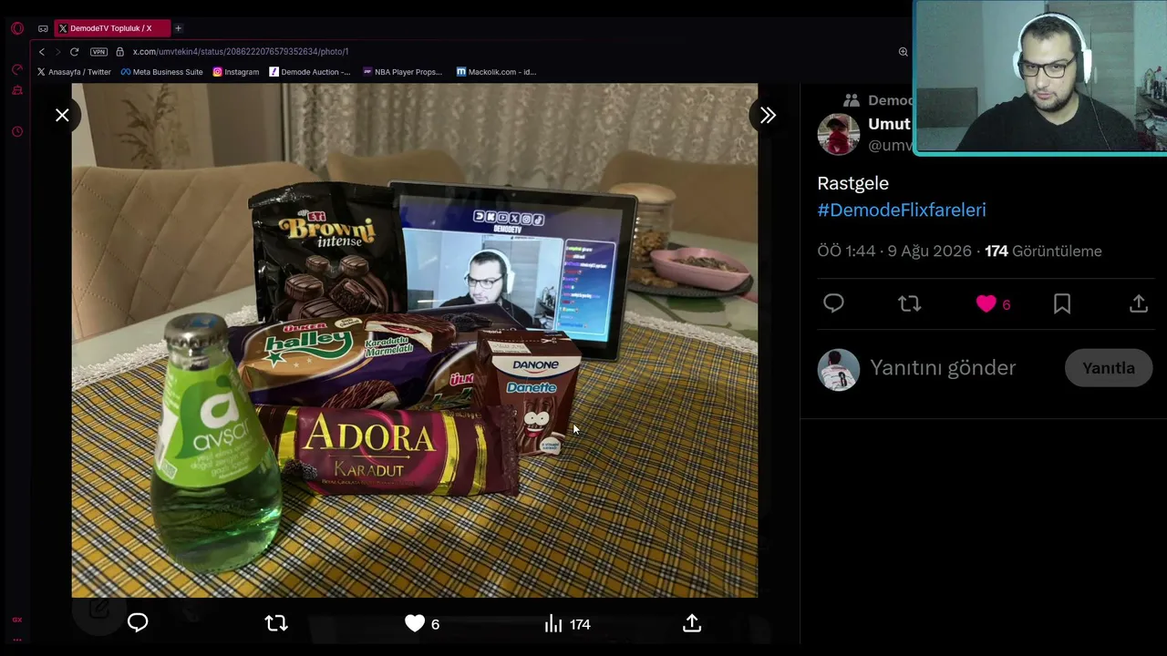Screen dimensions: 1167x656
Task: Go to the next photo with double-chevron arrow
Action: click(768, 116)
